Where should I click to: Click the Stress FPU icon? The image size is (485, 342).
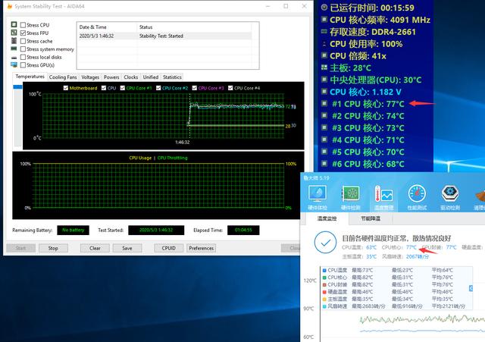coord(14,33)
